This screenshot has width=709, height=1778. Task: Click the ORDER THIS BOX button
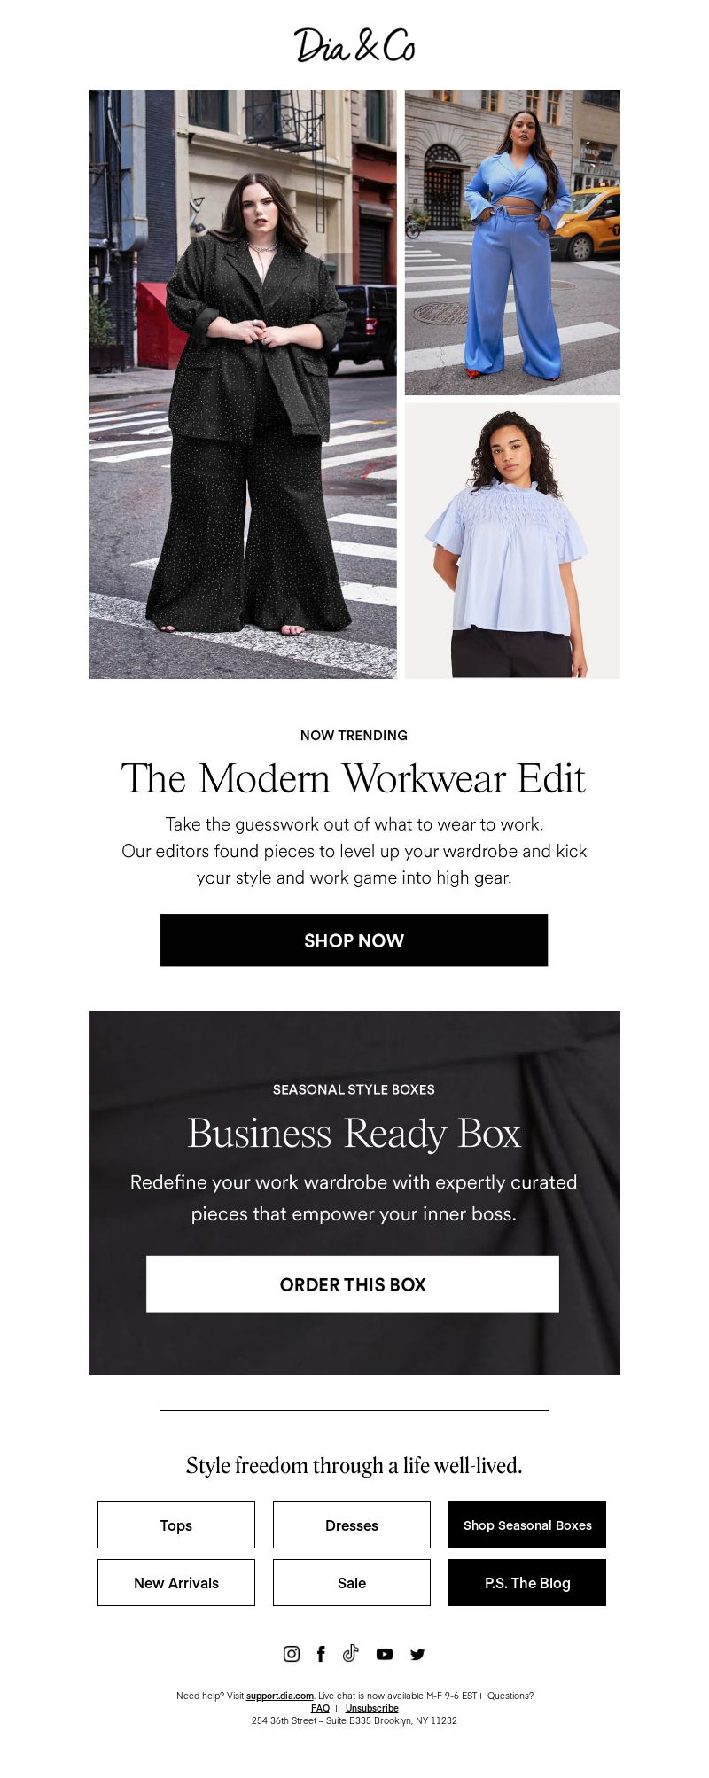[353, 1284]
